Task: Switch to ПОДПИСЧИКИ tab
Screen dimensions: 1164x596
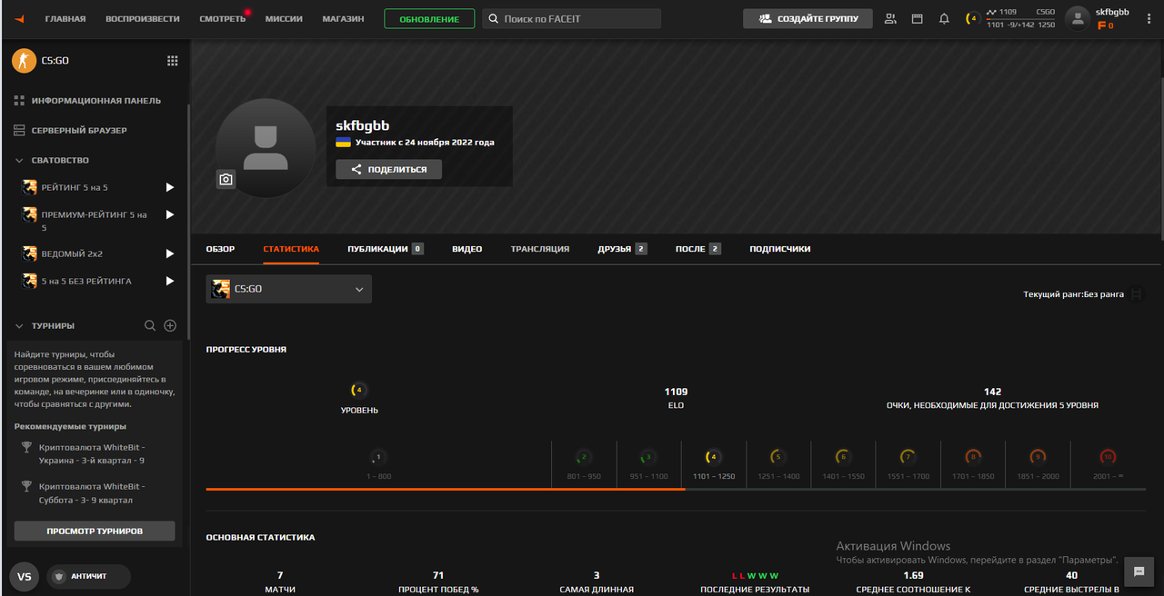Action: pos(779,249)
